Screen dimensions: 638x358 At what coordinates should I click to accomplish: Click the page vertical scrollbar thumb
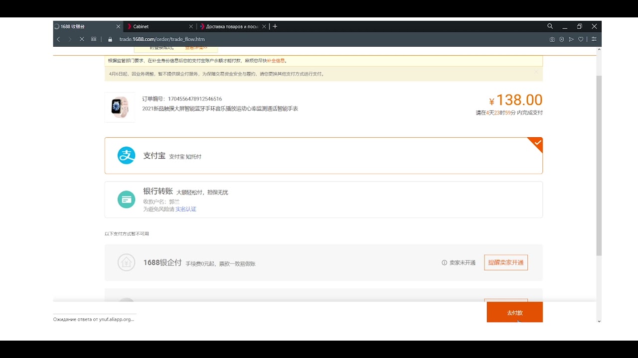click(x=599, y=166)
